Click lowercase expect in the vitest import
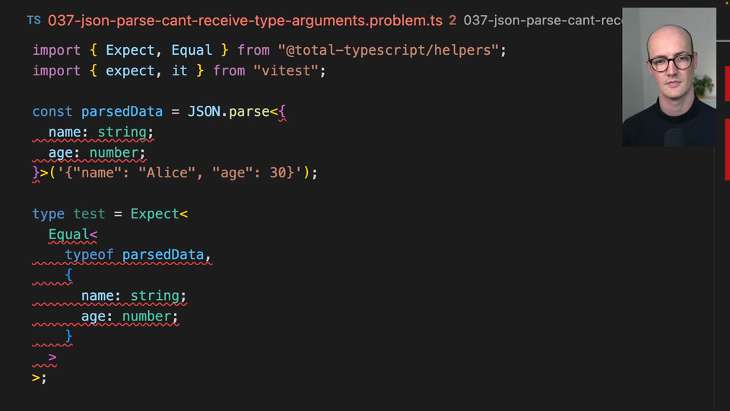Image resolution: width=730 pixels, height=411 pixels. (130, 71)
